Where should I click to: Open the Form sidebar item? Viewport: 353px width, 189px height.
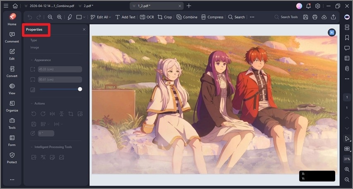pos(12,141)
